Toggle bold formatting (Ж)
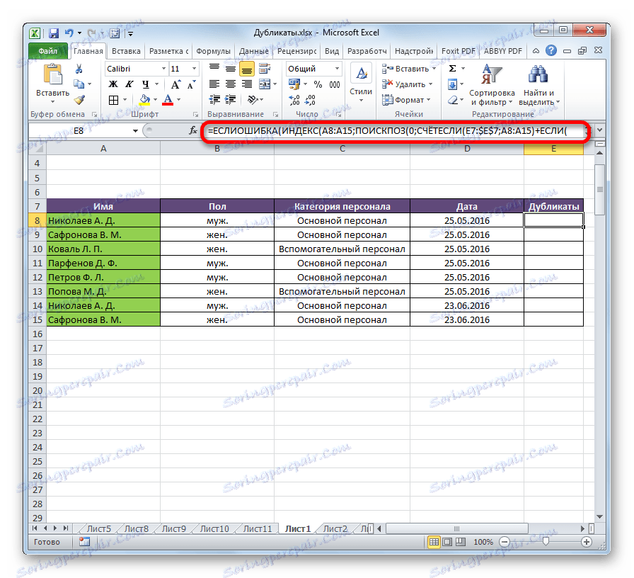Image resolution: width=634 pixels, height=578 pixels. pos(113,84)
